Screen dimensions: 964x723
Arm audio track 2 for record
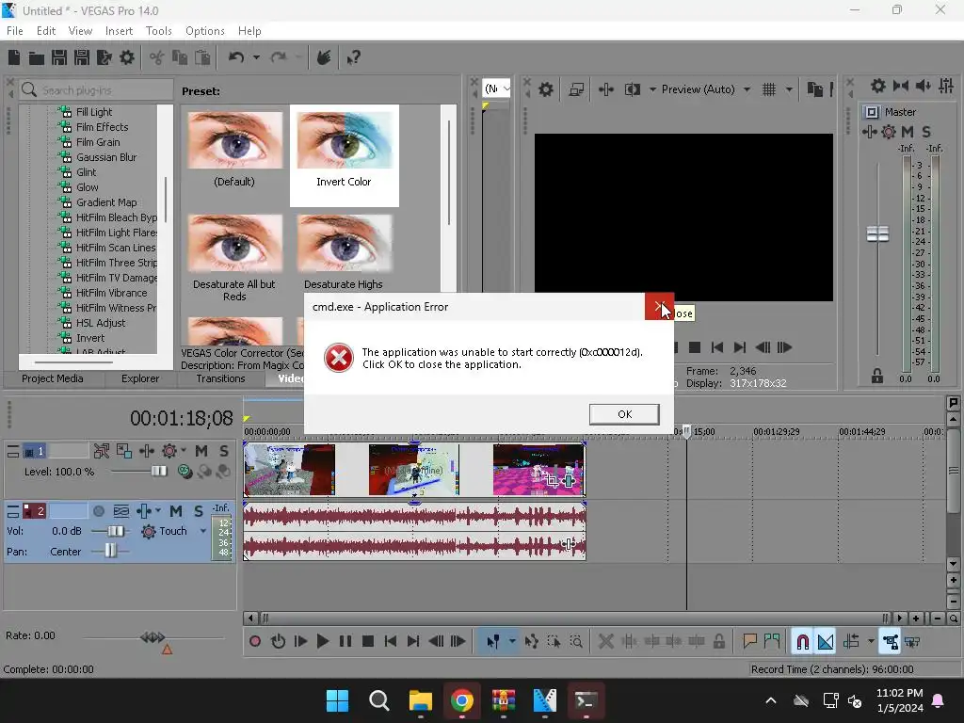click(98, 511)
